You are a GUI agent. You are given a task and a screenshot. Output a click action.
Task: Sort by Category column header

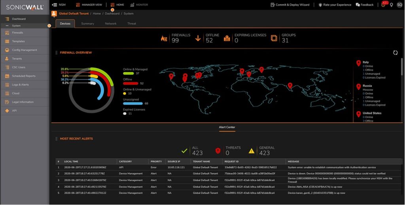pyautogui.click(x=125, y=161)
